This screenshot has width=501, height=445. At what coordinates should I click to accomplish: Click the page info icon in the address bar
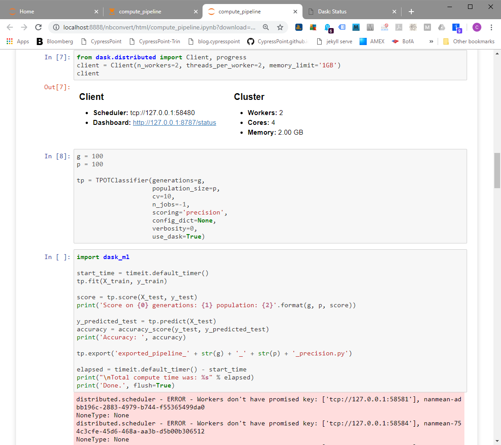tap(56, 27)
